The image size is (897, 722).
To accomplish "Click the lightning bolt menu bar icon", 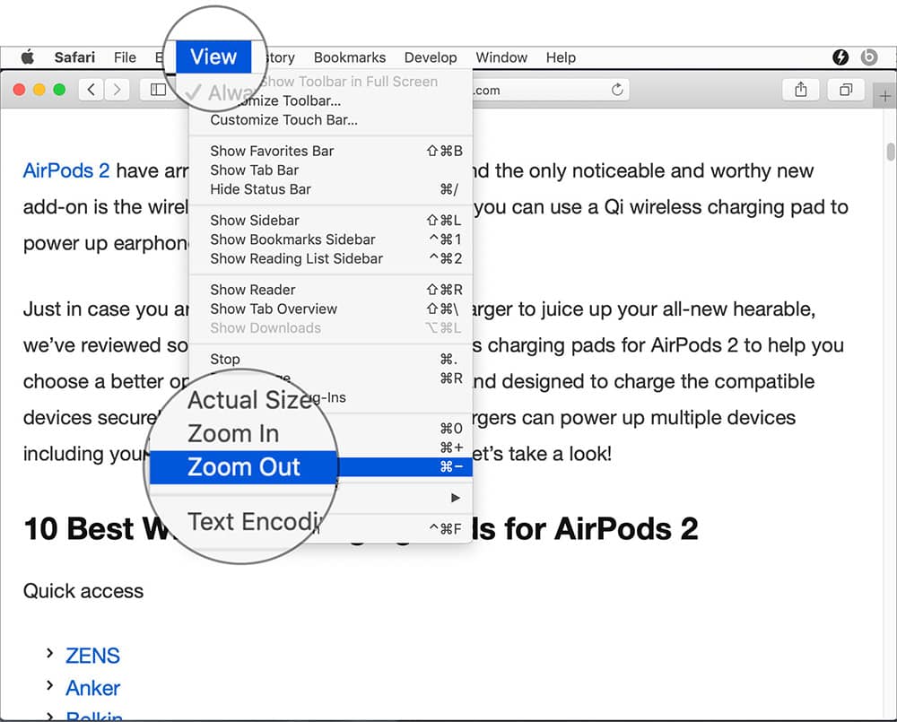I will pyautogui.click(x=840, y=57).
